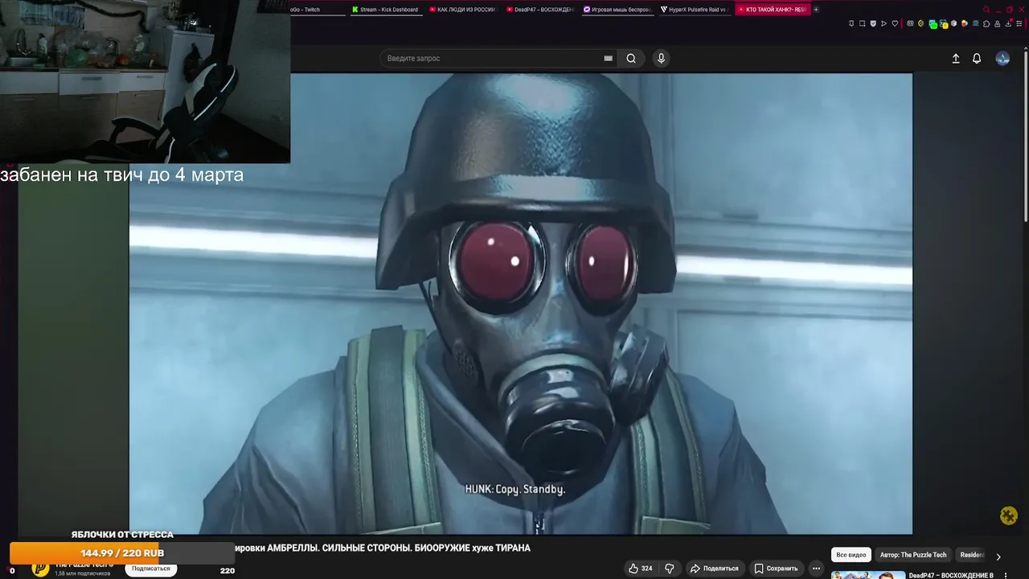The height and width of the screenshot is (579, 1029).
Task: Open the YouTube account avatar menu
Action: coord(1002,59)
